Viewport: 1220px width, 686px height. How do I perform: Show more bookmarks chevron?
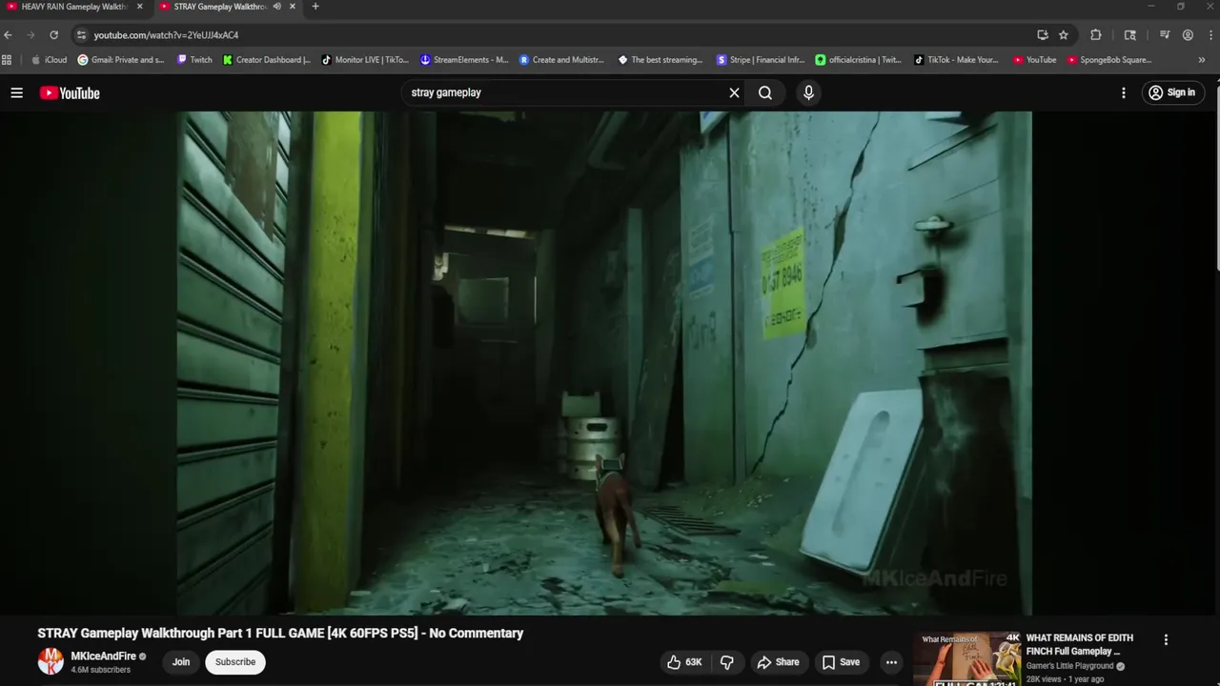click(x=1201, y=60)
